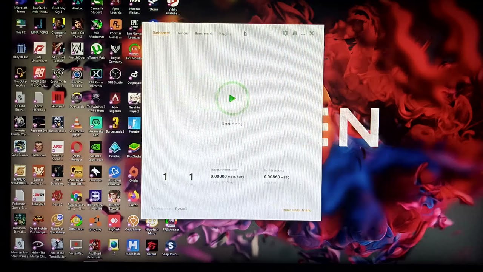This screenshot has height=272, width=483.
Task: Click the GeForce Experience icon
Action: (x=95, y=151)
